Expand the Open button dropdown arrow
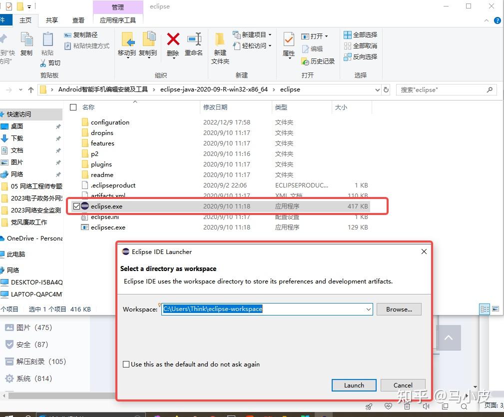 (326, 36)
